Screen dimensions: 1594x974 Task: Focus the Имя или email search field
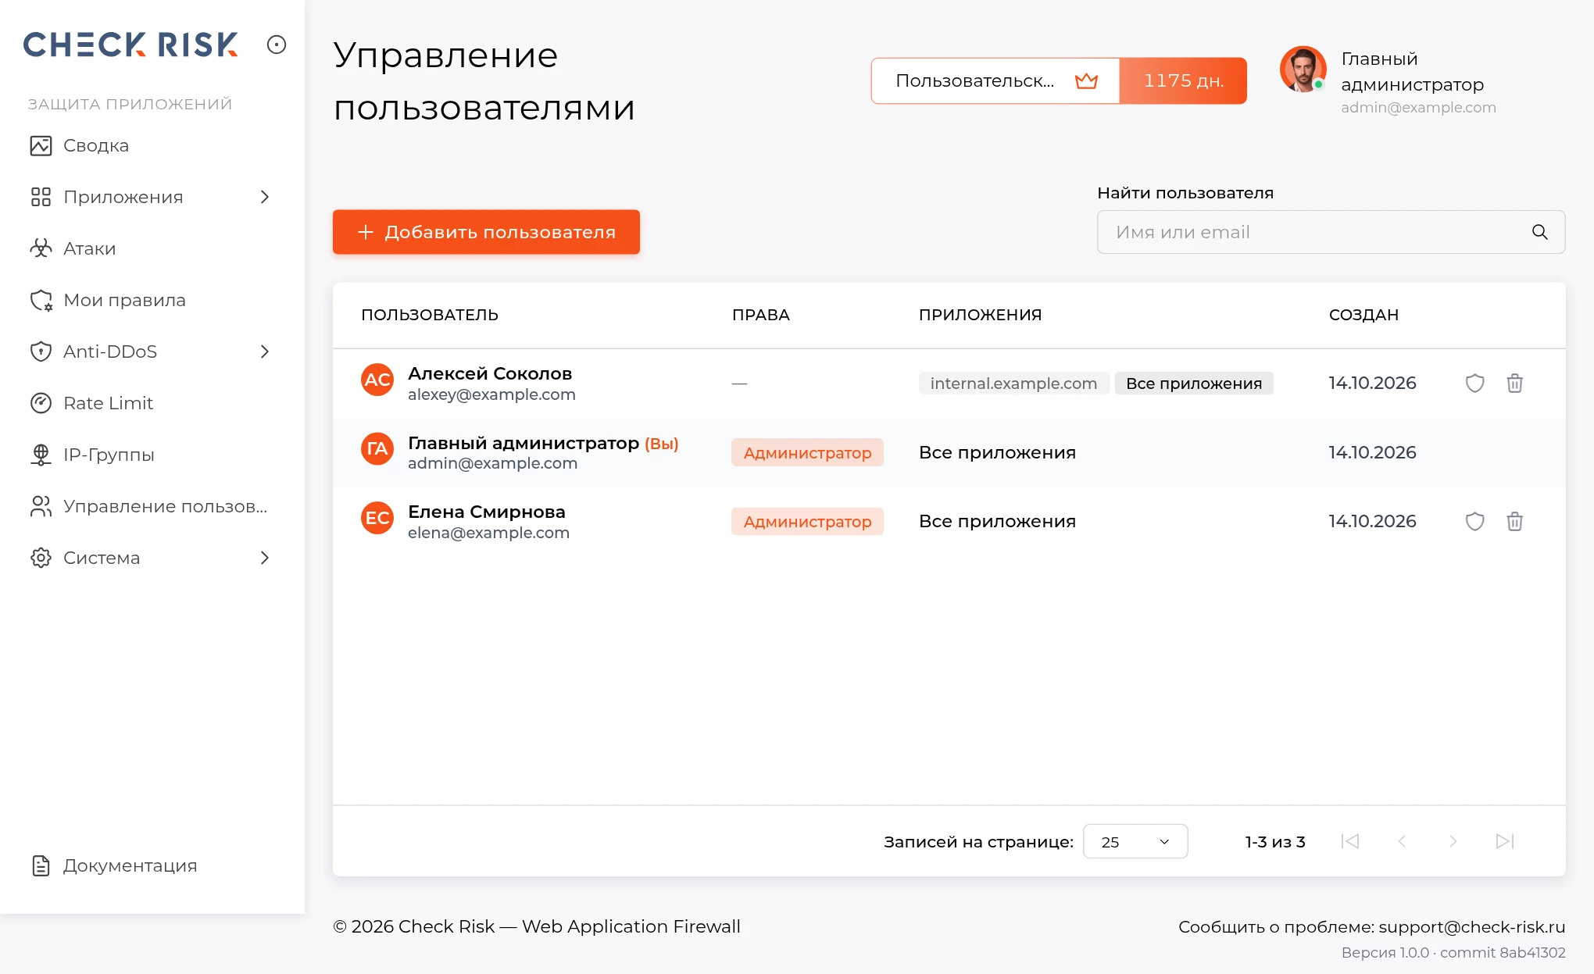pos(1331,232)
